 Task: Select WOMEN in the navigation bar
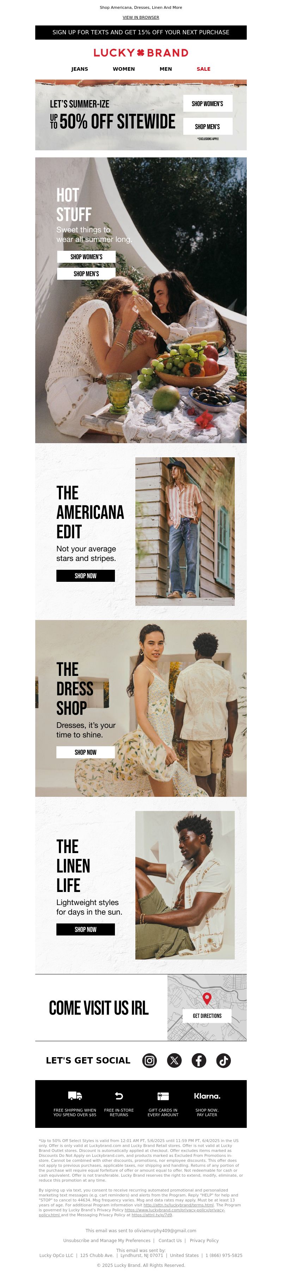[124, 69]
